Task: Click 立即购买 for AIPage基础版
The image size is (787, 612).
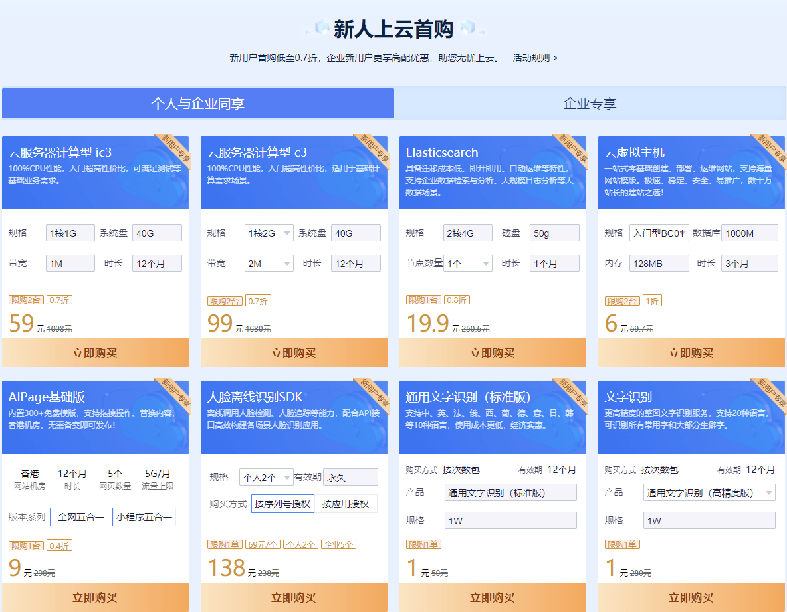Action: 95,597
